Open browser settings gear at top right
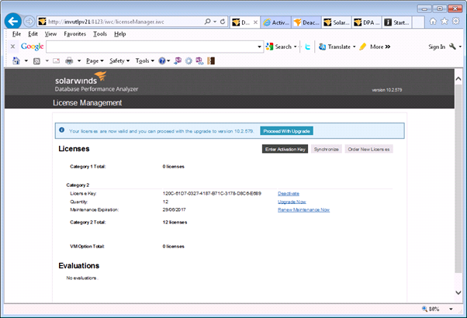Viewport: 467px width, 318px height. (x=455, y=21)
